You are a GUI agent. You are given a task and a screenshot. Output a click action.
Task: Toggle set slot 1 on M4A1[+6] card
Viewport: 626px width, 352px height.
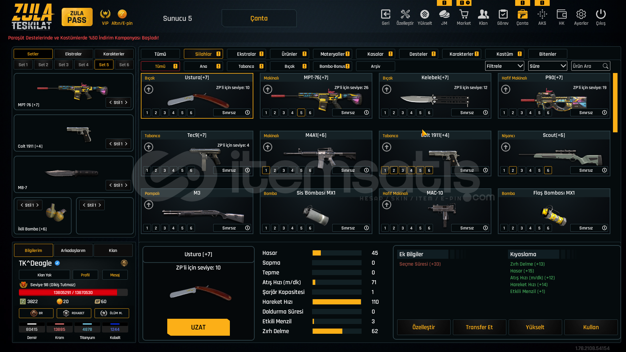pos(266,170)
